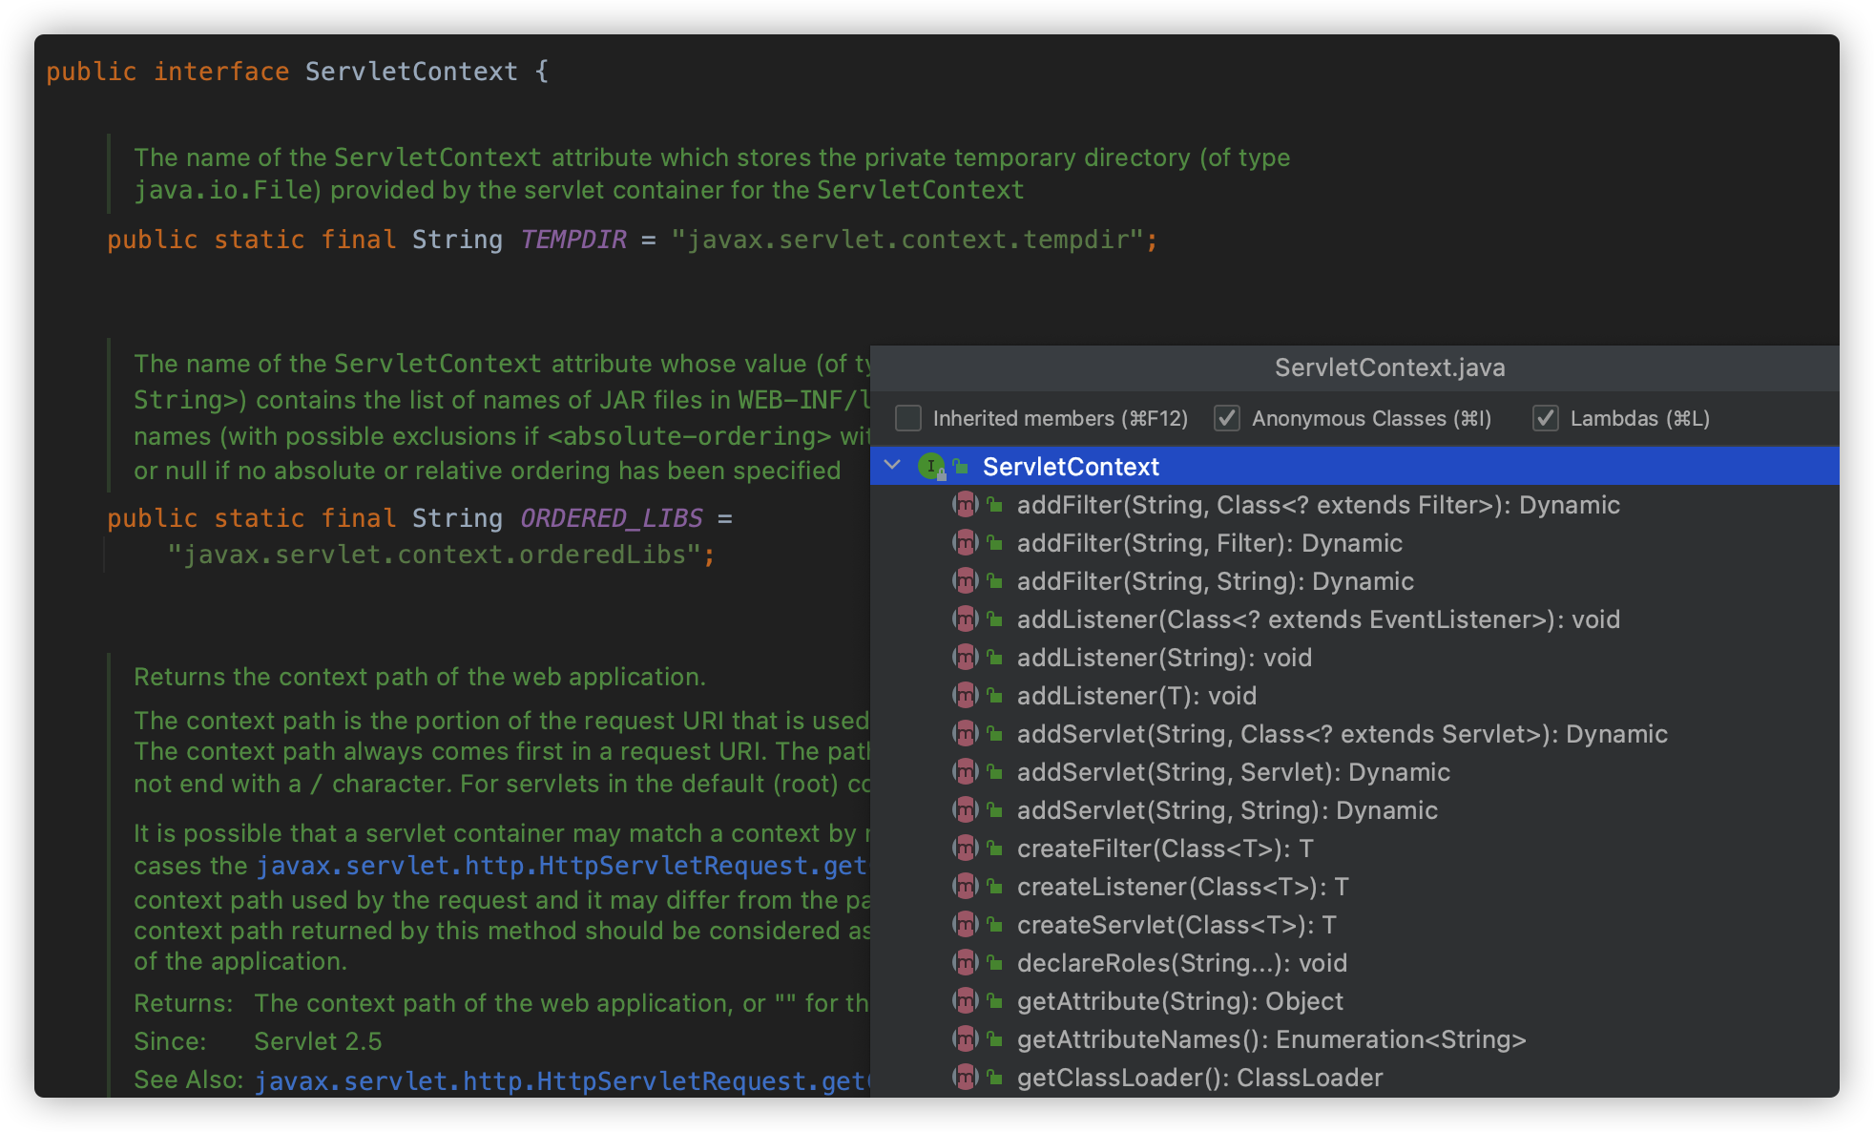Viewport: 1874px width, 1132px height.
Task: Disable the Lambdas checkbox
Action: coord(1546,418)
